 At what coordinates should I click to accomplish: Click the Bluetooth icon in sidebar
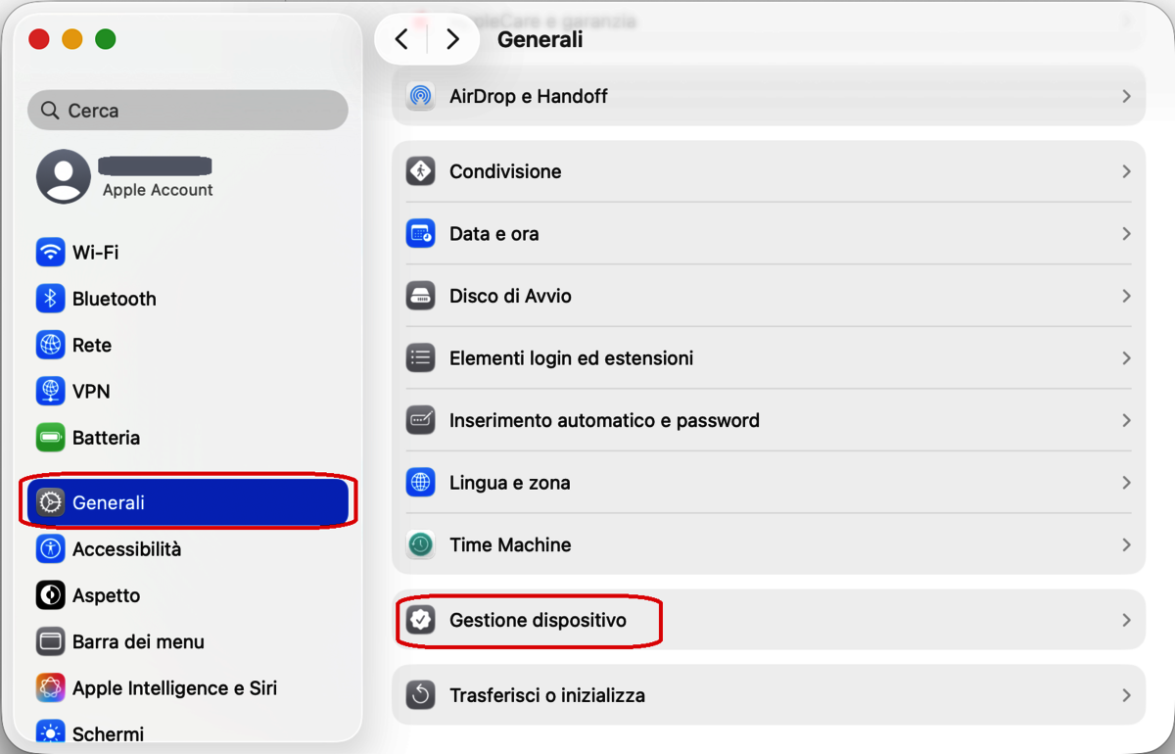tap(50, 299)
